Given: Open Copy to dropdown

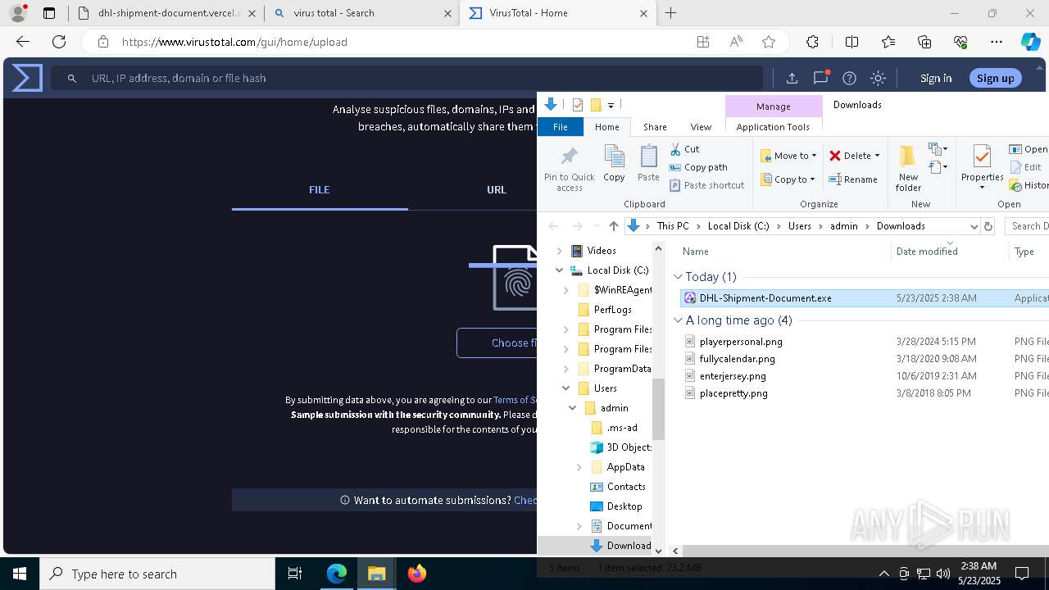Looking at the screenshot, I should pos(788,179).
